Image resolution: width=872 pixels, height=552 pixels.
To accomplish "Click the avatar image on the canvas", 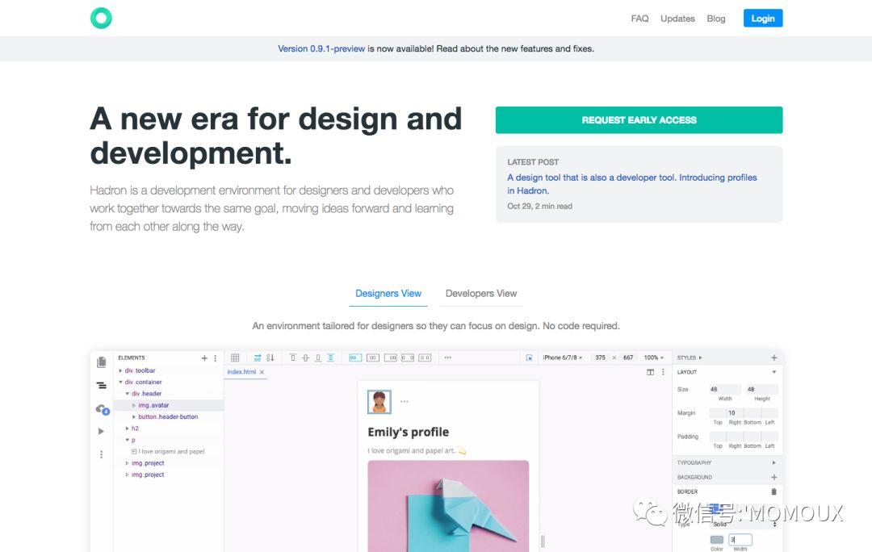I will [379, 401].
